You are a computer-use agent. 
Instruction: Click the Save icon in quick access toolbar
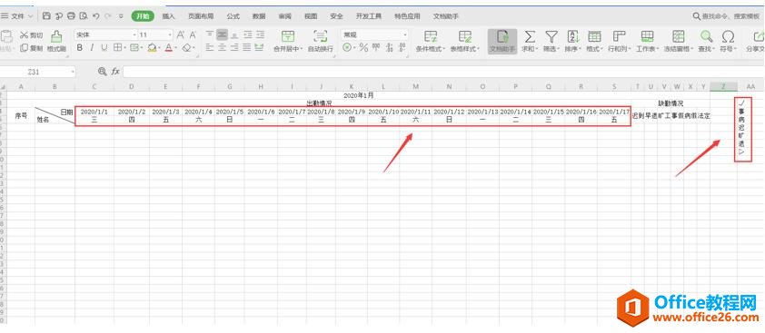click(x=46, y=16)
